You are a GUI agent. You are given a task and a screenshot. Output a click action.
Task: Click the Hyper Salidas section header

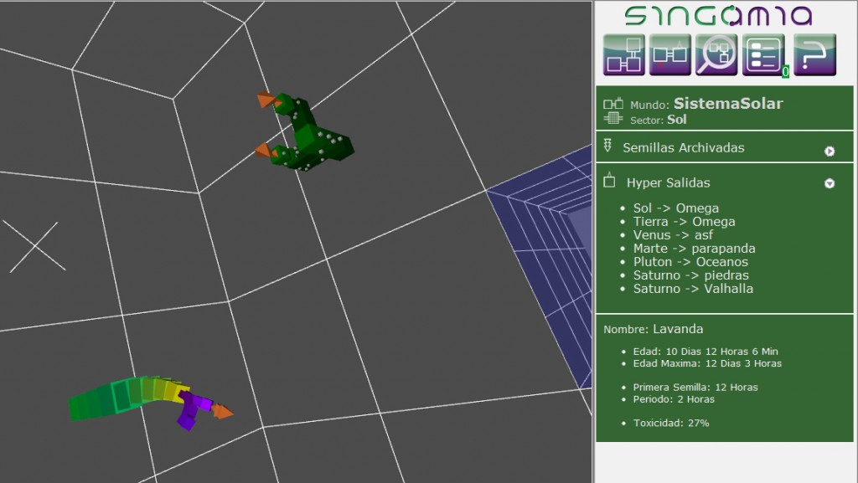click(x=668, y=182)
